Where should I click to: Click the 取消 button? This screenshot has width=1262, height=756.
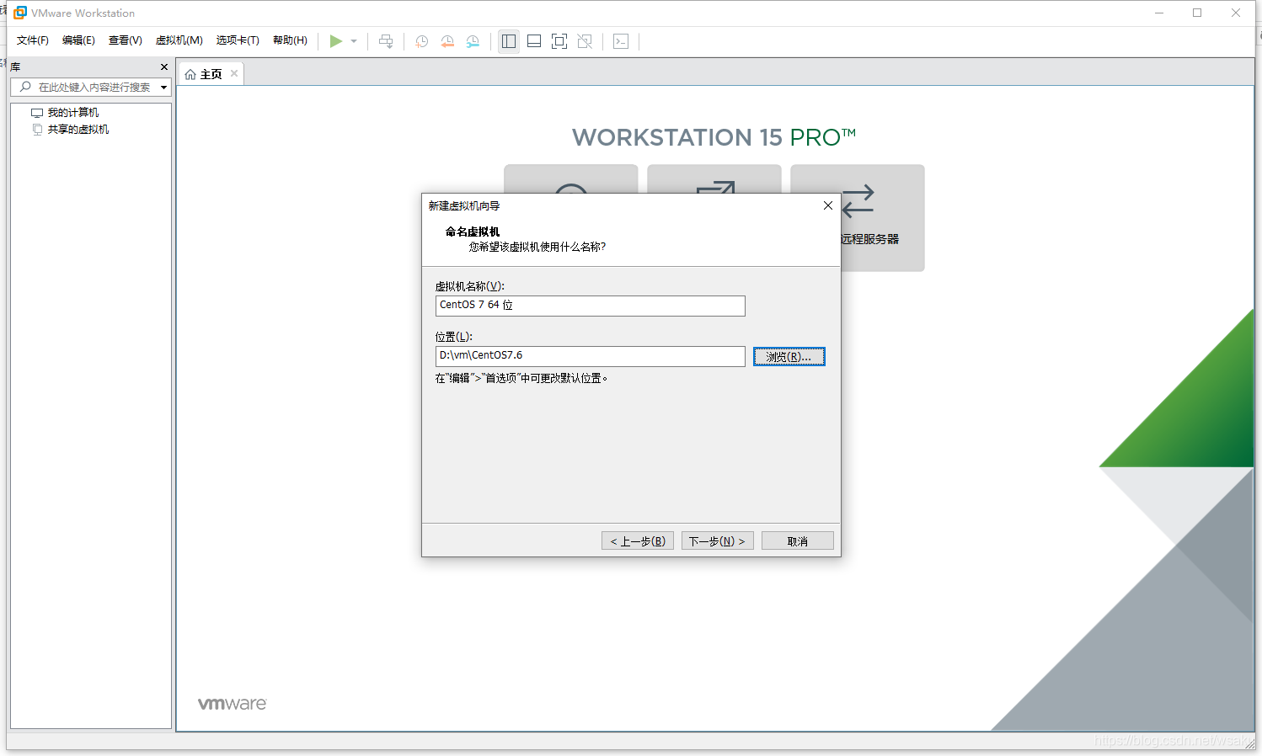(x=798, y=540)
